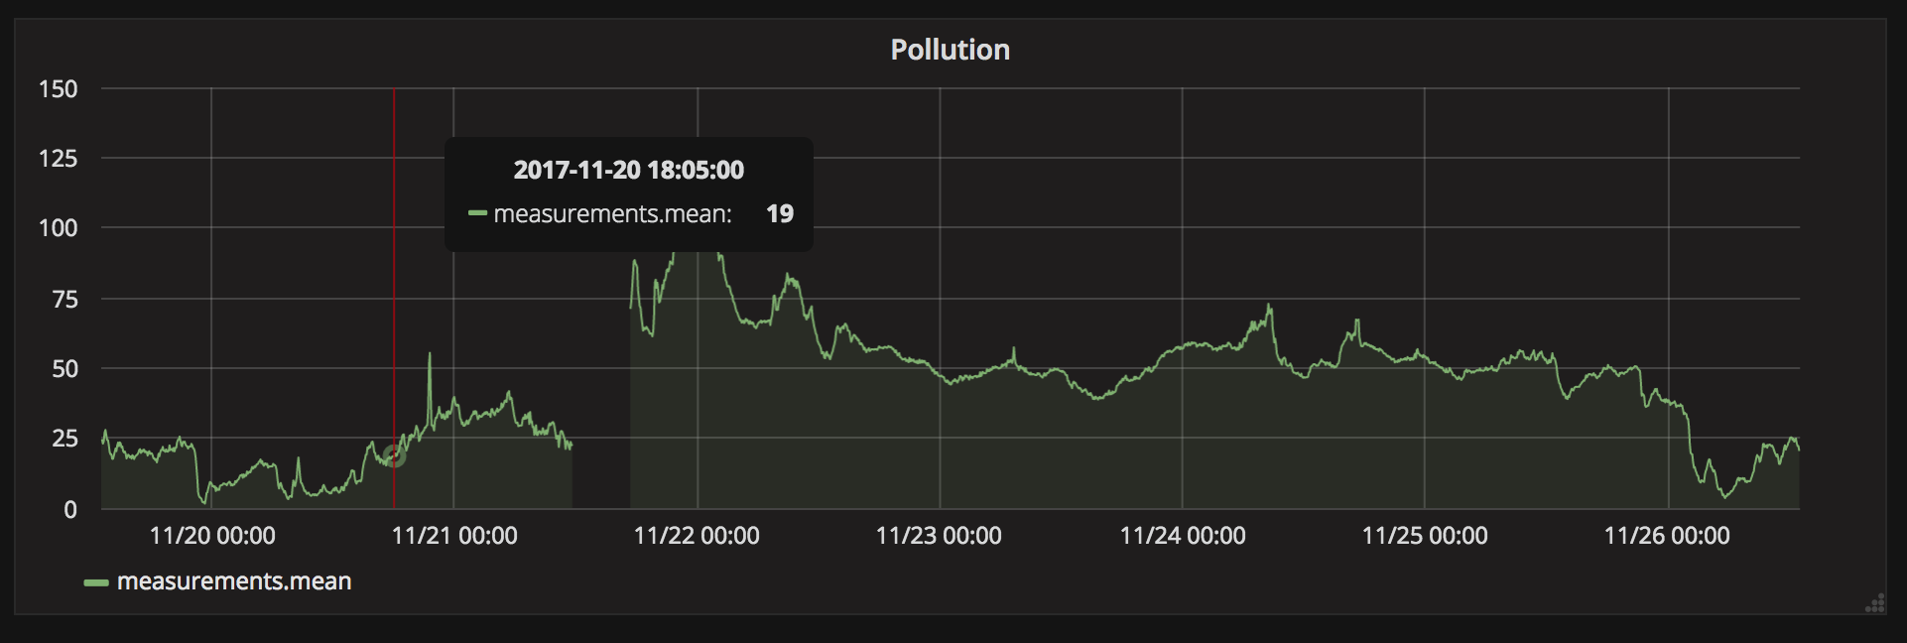
Task: Open the Pollution panel title menu
Action: point(950,50)
